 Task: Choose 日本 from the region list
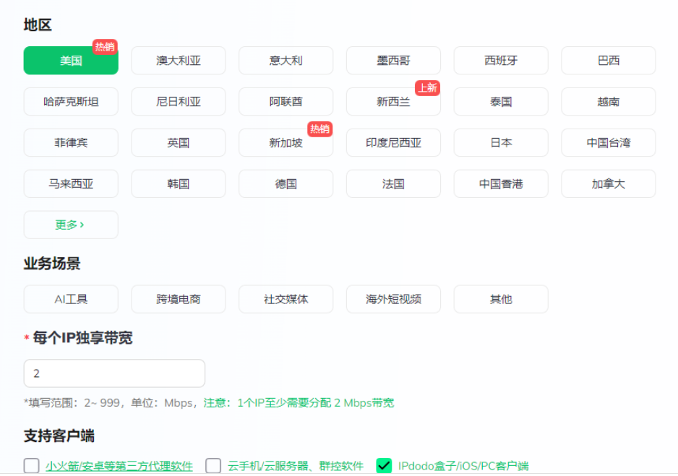(501, 143)
